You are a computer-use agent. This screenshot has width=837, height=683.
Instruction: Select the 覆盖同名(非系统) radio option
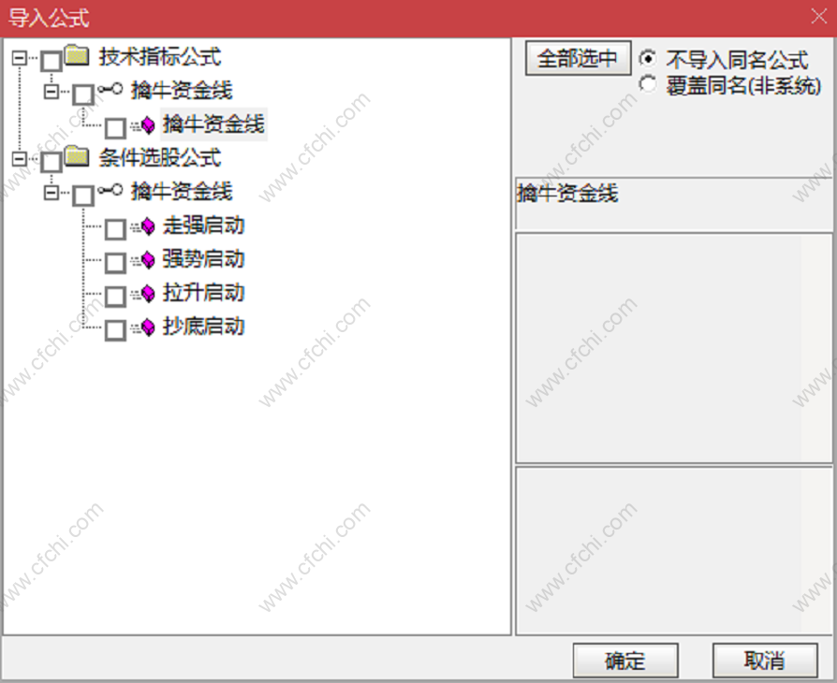[648, 84]
